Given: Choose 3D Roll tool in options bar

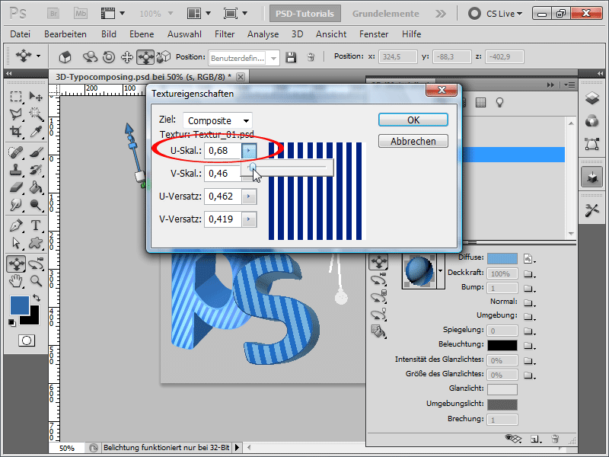Looking at the screenshot, I should pyautogui.click(x=109, y=57).
